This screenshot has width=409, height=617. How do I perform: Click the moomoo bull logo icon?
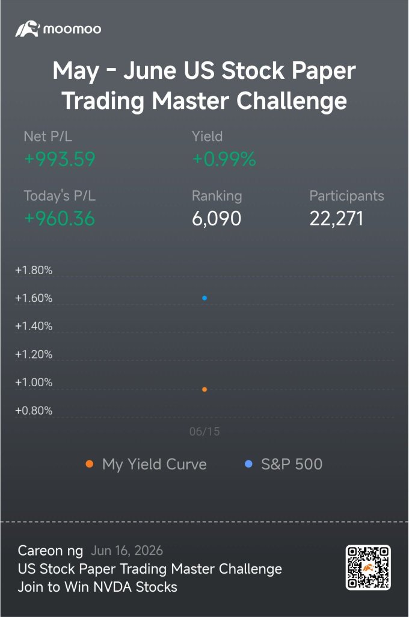(x=28, y=29)
